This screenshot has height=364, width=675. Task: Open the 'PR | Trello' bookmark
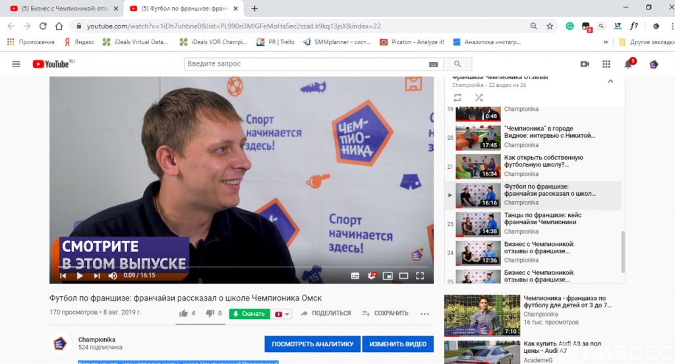[x=276, y=42]
